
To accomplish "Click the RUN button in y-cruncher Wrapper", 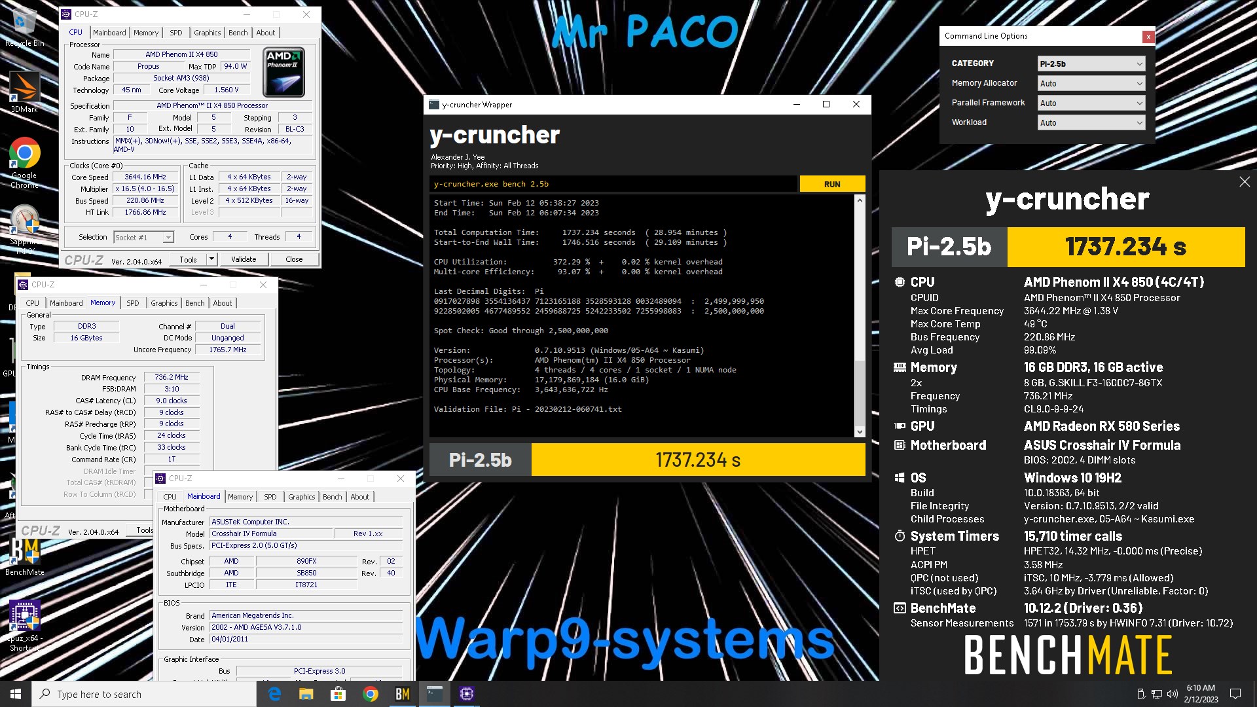I will (x=832, y=184).
